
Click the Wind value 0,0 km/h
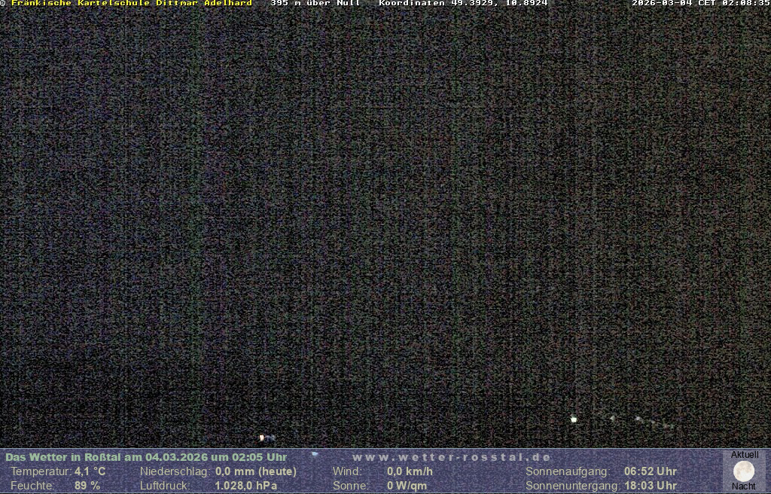click(410, 471)
